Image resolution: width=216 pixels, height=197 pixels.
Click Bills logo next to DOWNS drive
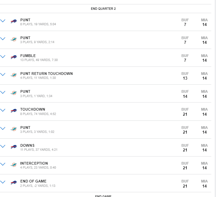(x=13, y=147)
